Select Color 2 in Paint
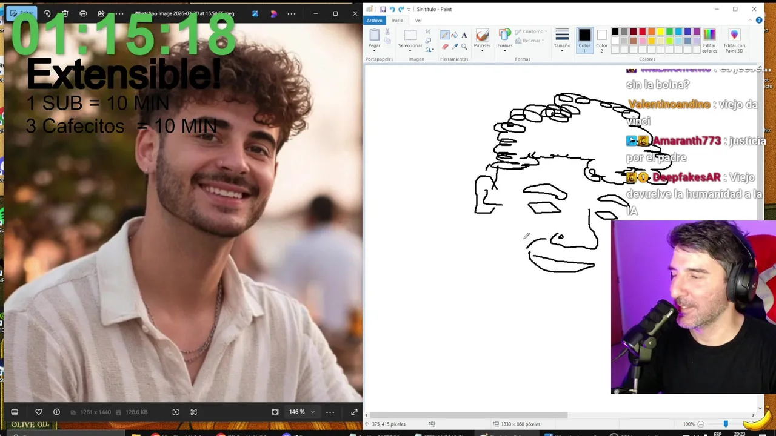This screenshot has height=436, width=776. pos(601,40)
